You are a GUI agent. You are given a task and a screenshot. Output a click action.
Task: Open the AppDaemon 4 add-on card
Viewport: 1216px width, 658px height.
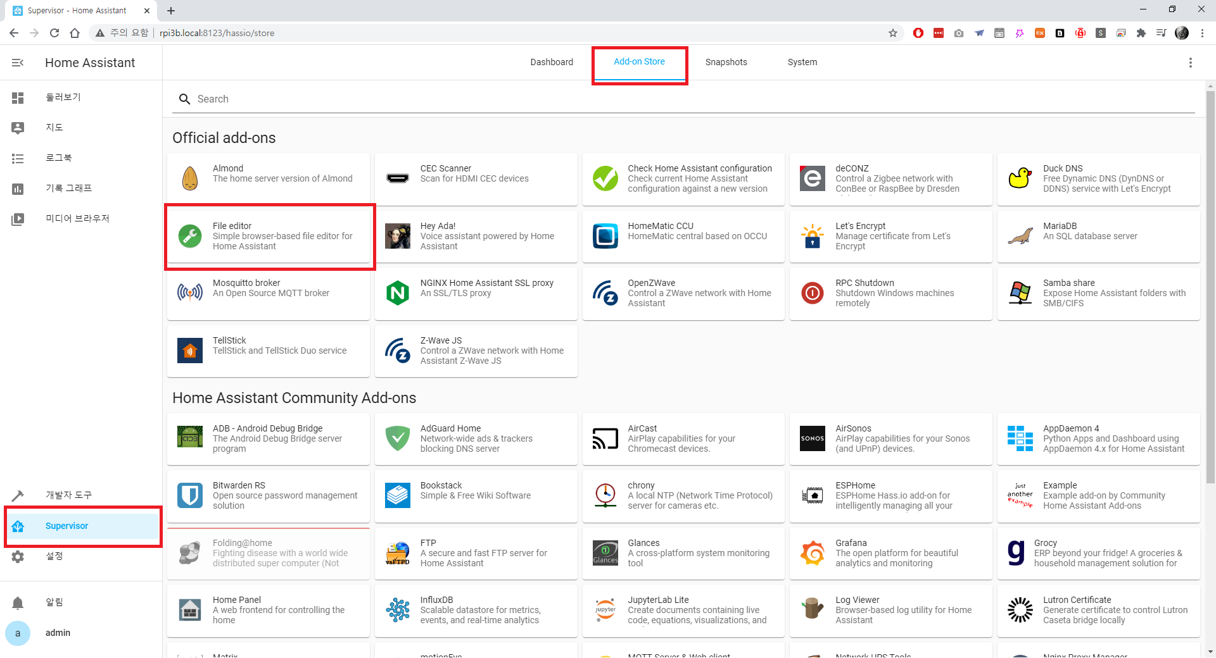pos(1098,439)
